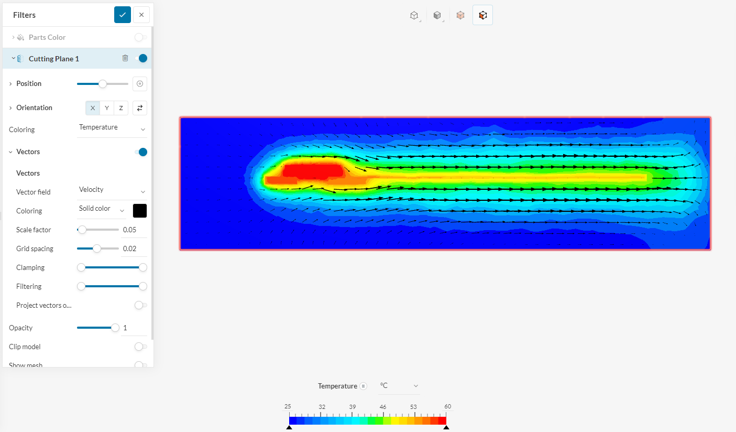Click the legend maximum marker triangle
Image resolution: width=736 pixels, height=432 pixels.
pyautogui.click(x=446, y=427)
